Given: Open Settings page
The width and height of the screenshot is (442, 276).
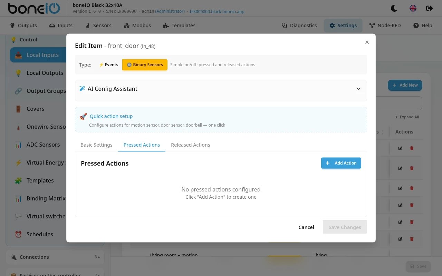Looking at the screenshot, I should [x=343, y=26].
